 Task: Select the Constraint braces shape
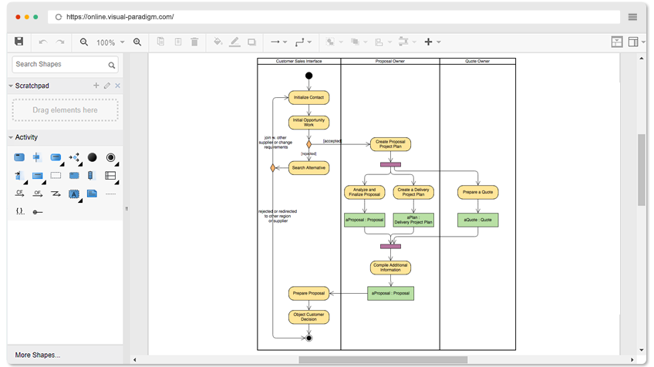pos(19,211)
